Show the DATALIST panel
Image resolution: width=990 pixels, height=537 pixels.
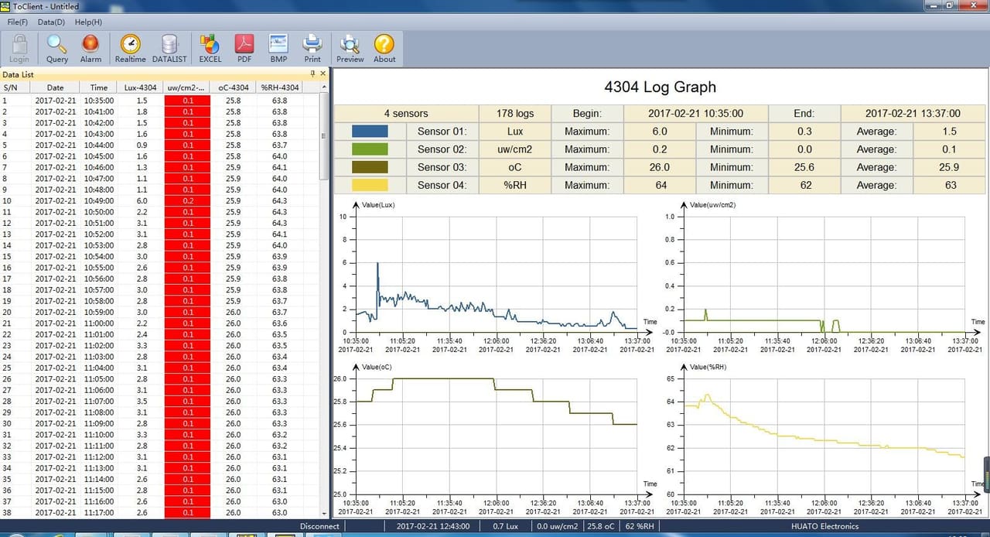tap(169, 48)
